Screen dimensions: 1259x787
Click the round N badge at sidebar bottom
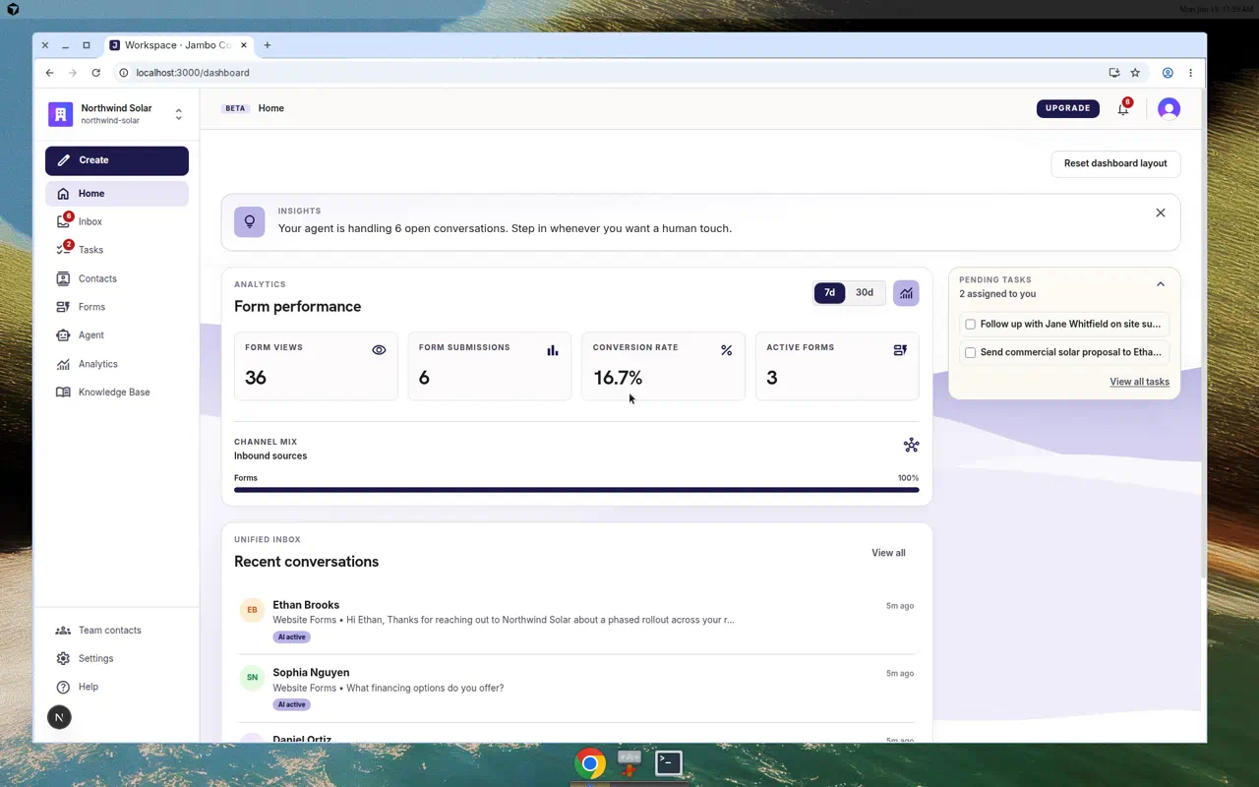(x=59, y=717)
